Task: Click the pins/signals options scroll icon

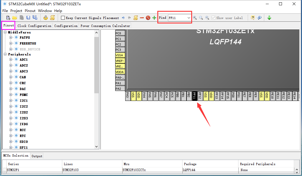Action: 136,18
